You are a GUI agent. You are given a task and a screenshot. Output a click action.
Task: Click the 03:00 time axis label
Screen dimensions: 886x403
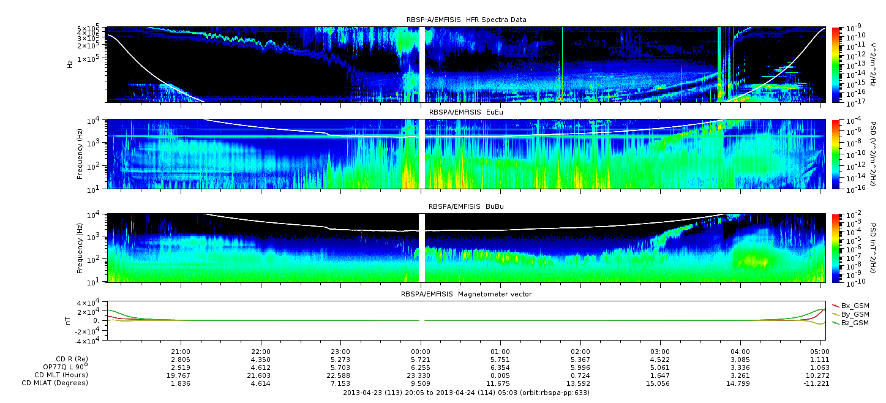pos(660,351)
